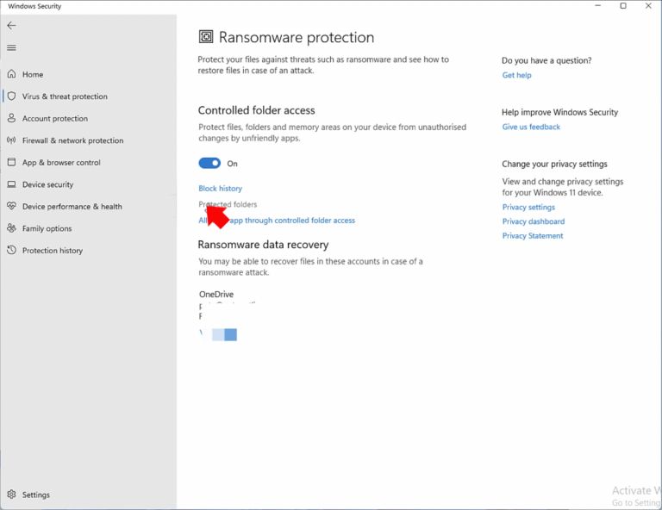662x510 pixels.
Task: Click 'Change your privacy settings' heading
Action: (554, 164)
